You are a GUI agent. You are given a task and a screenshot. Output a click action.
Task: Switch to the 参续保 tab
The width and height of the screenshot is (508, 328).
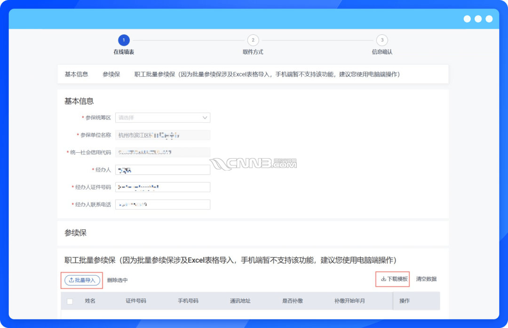(111, 74)
